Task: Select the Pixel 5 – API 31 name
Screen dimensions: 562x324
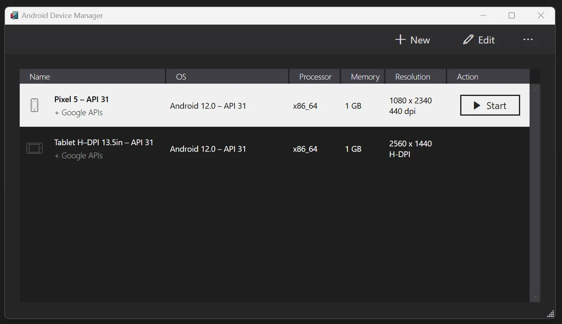Action: pyautogui.click(x=81, y=99)
